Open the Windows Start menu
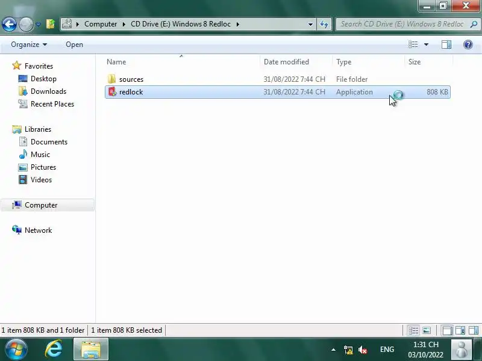The width and height of the screenshot is (482, 361). click(x=16, y=350)
